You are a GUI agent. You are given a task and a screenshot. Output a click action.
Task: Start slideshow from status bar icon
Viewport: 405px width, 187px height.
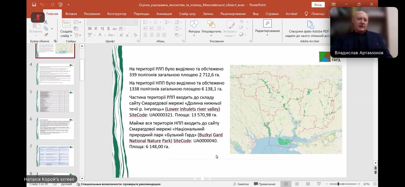319,184
